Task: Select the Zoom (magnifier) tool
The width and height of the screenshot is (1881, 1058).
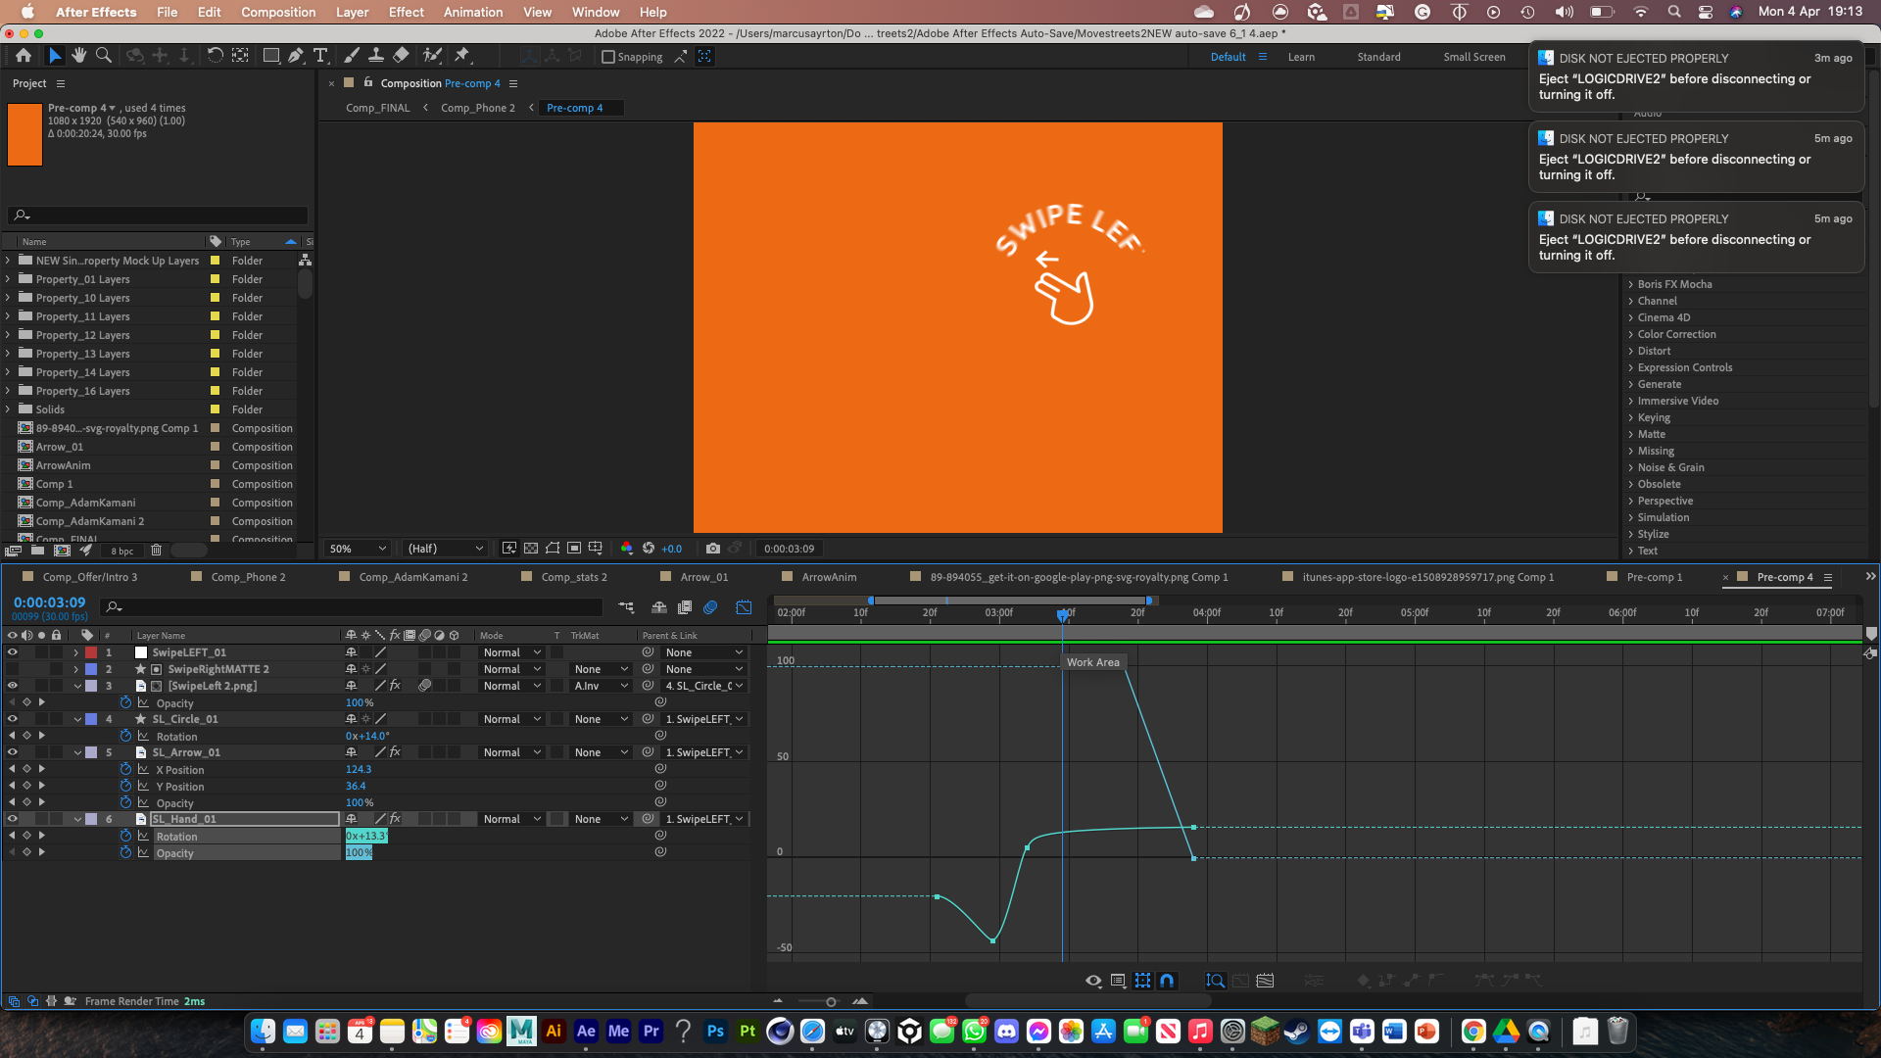Action: [104, 56]
